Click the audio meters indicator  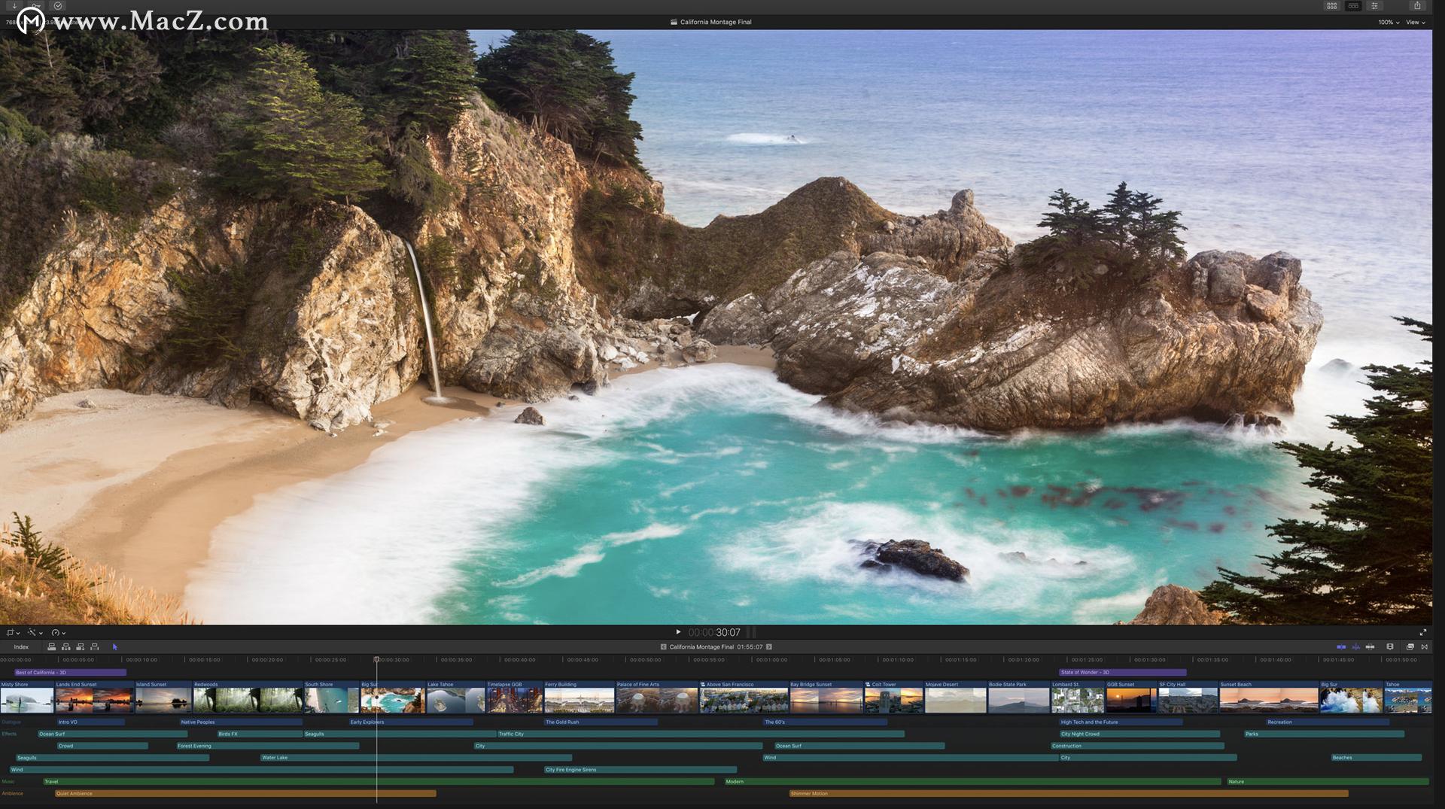click(750, 632)
